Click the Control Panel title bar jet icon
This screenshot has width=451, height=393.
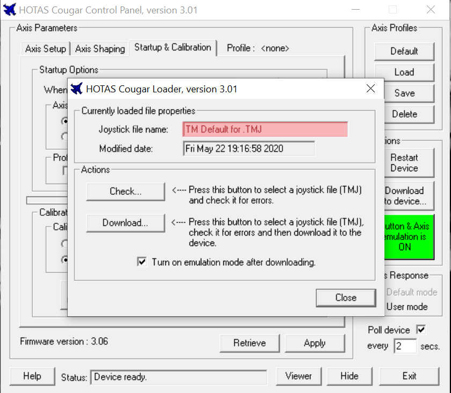(x=9, y=10)
